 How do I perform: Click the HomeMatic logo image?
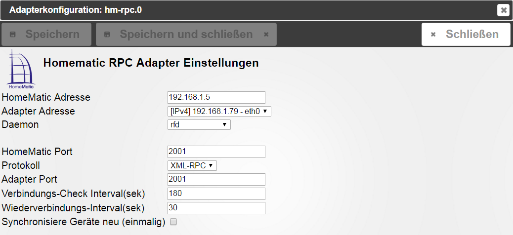tap(21, 69)
